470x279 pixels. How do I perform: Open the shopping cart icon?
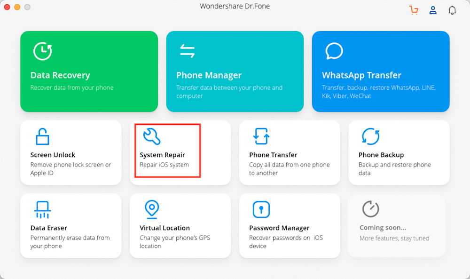click(x=414, y=10)
